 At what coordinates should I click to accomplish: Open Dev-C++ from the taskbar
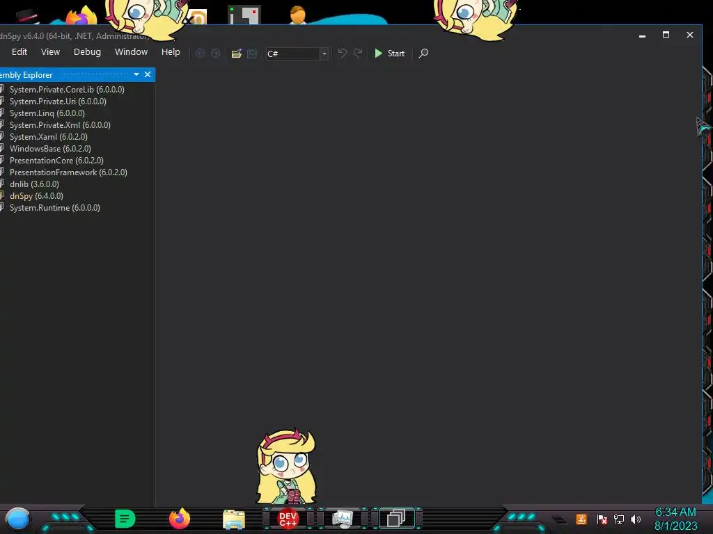pyautogui.click(x=288, y=519)
